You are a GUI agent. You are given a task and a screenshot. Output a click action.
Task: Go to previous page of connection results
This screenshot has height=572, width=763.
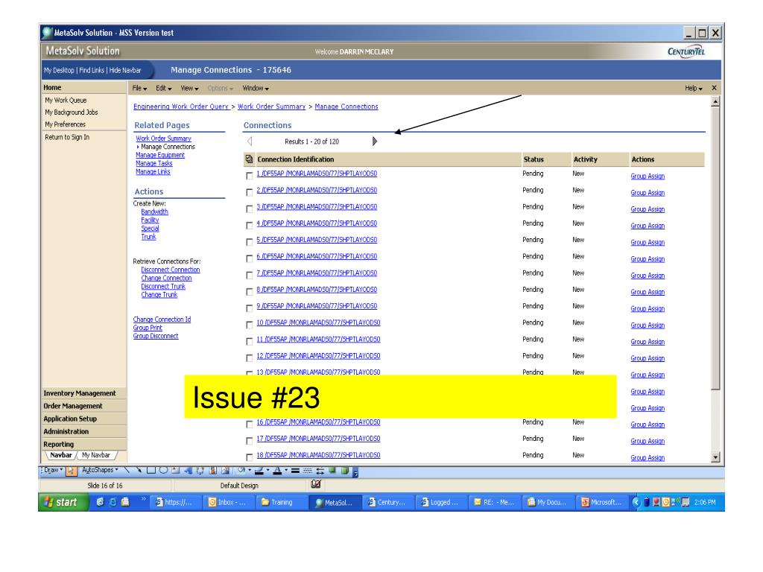250,141
